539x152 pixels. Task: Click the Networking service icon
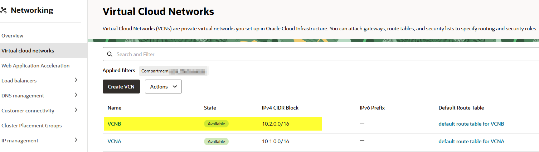(4, 11)
